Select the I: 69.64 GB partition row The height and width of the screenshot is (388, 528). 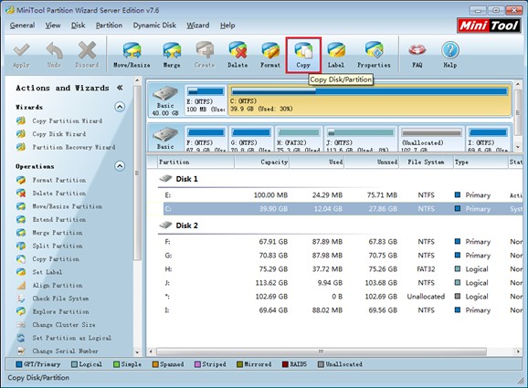pyautogui.click(x=343, y=310)
